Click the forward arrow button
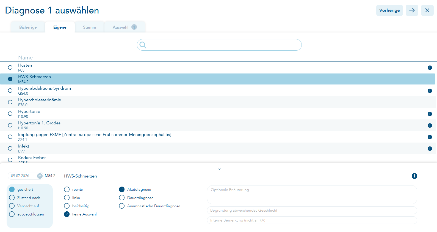This screenshot has width=437, height=232. coord(412,10)
